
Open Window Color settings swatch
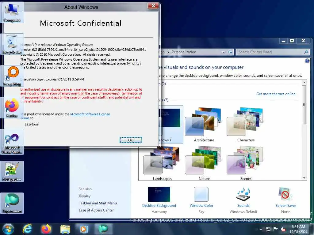201,194
